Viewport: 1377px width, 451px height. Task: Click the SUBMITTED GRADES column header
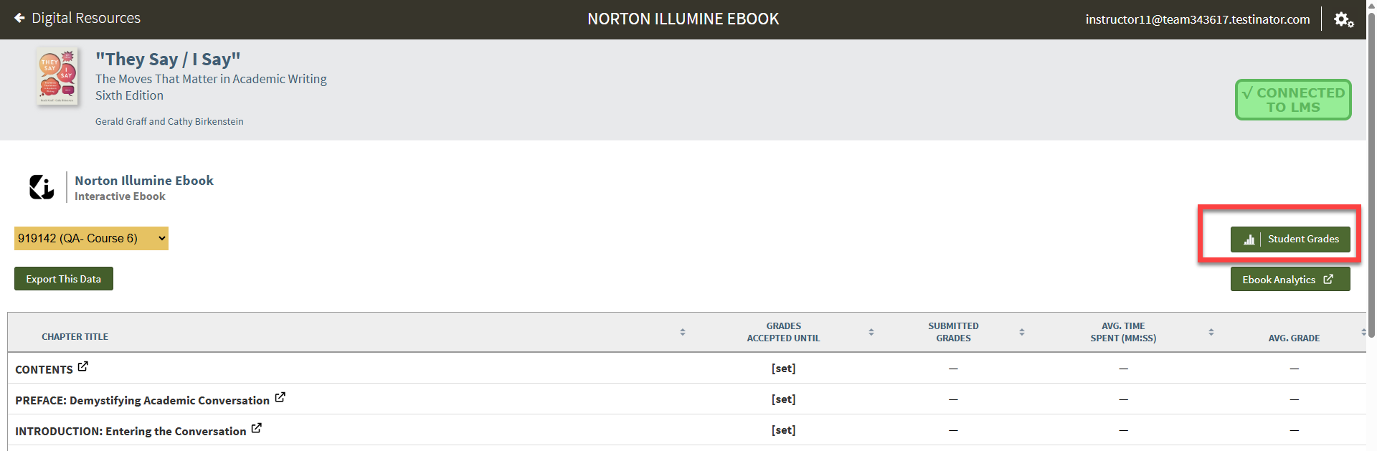pos(953,332)
